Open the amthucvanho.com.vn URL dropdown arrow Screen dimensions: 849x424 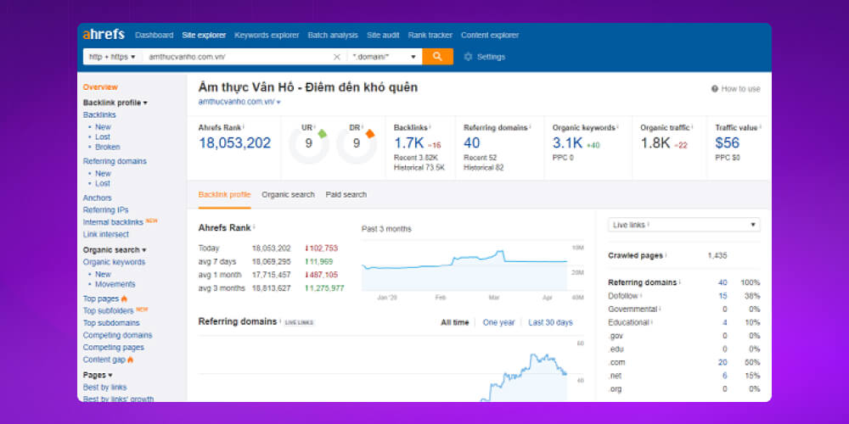278,102
